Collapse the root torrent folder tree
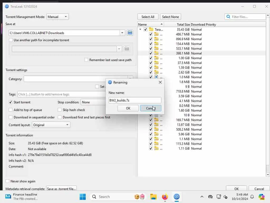270x203 pixels. [140, 29]
